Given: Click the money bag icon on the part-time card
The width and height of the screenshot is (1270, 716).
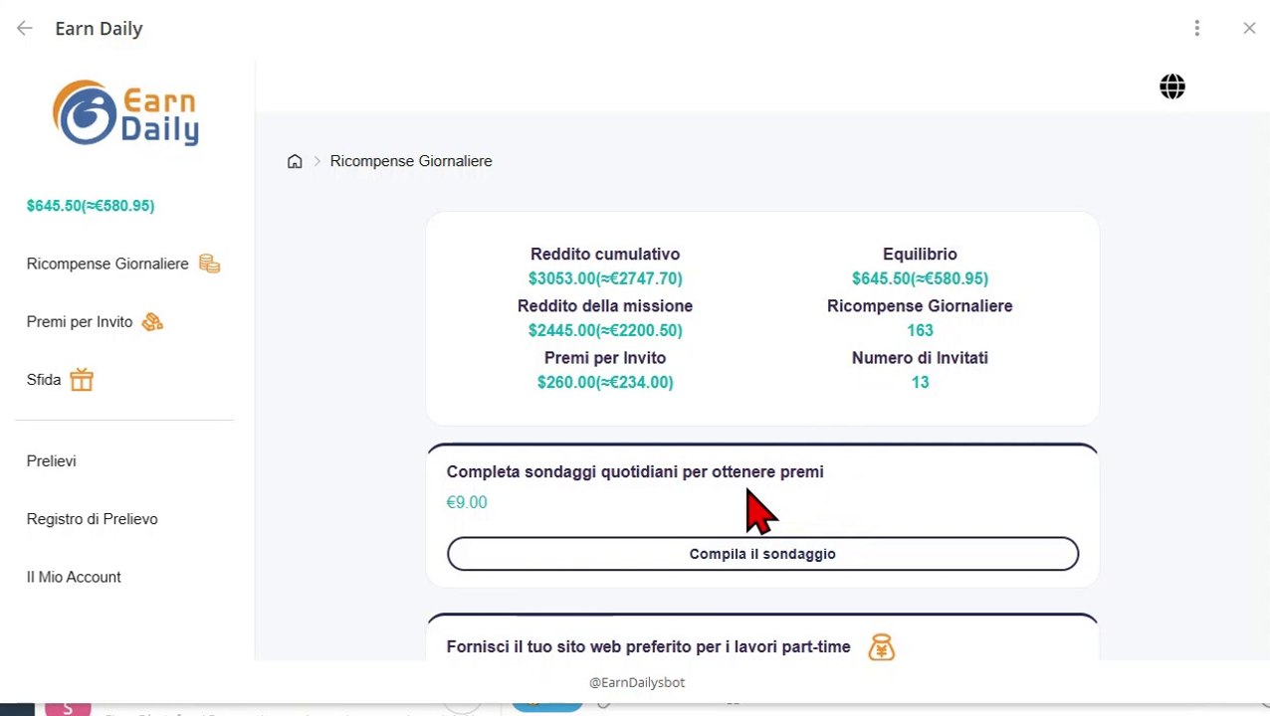Looking at the screenshot, I should [881, 647].
